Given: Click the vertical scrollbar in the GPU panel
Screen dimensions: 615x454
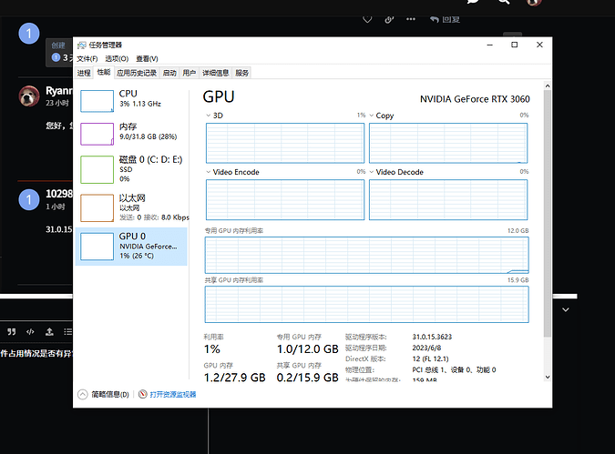Looking at the screenshot, I should click(546, 227).
